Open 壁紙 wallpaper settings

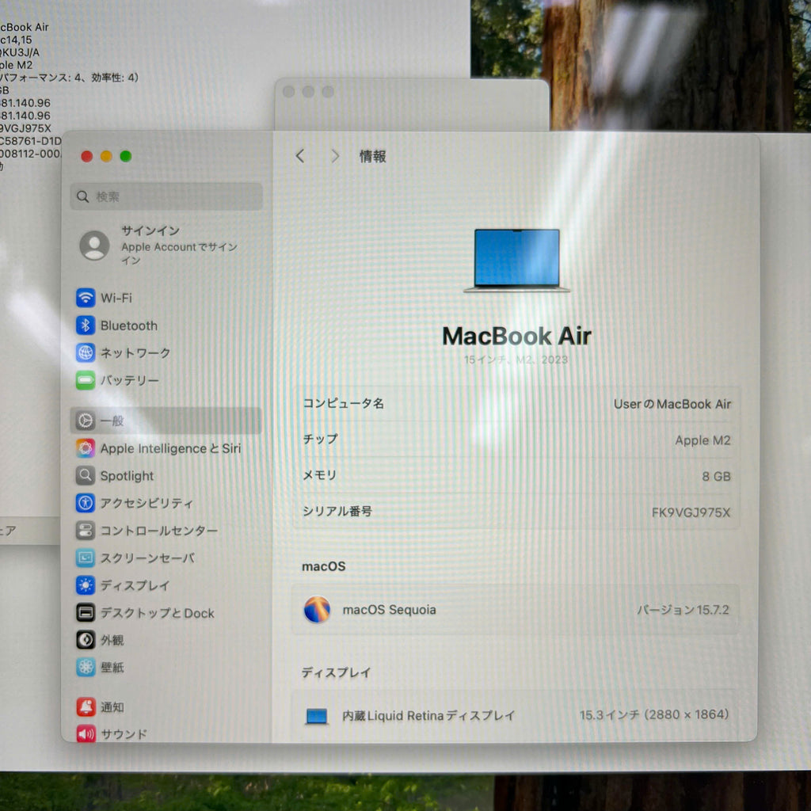(112, 668)
